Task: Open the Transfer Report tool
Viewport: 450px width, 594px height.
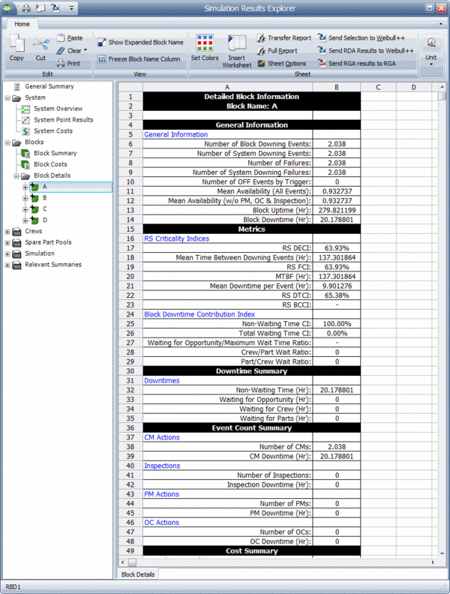Action: [x=262, y=37]
